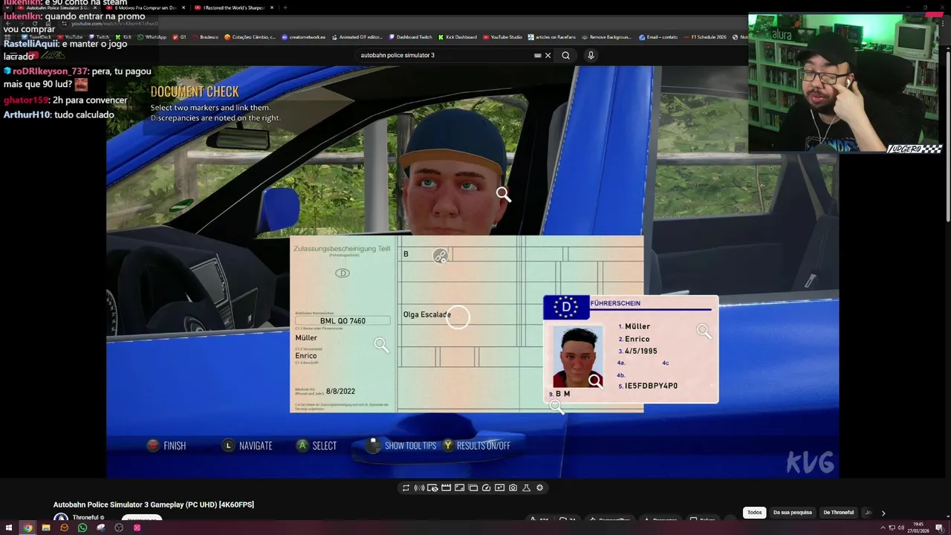Click license number IE5FDBPY4P0

click(x=651, y=386)
